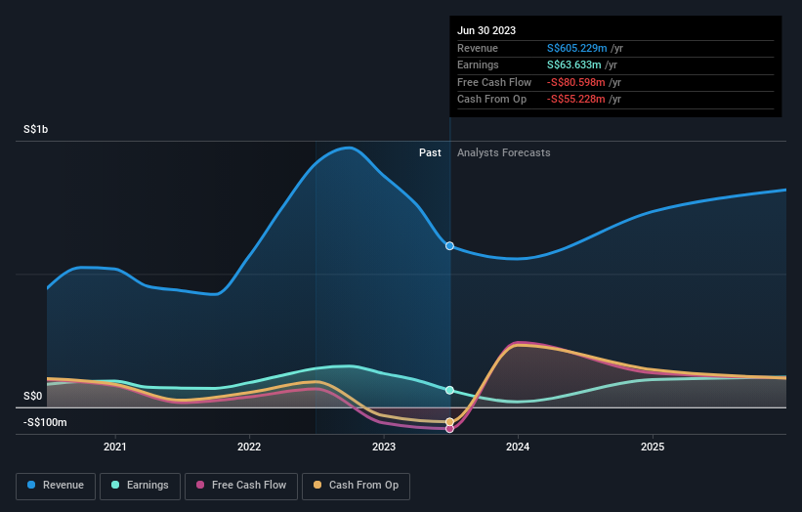
Task: Click the Revenue data point at Jun 2023
Action: [449, 246]
